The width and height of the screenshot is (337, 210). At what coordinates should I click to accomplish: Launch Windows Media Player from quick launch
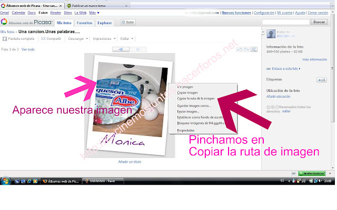click(x=35, y=181)
